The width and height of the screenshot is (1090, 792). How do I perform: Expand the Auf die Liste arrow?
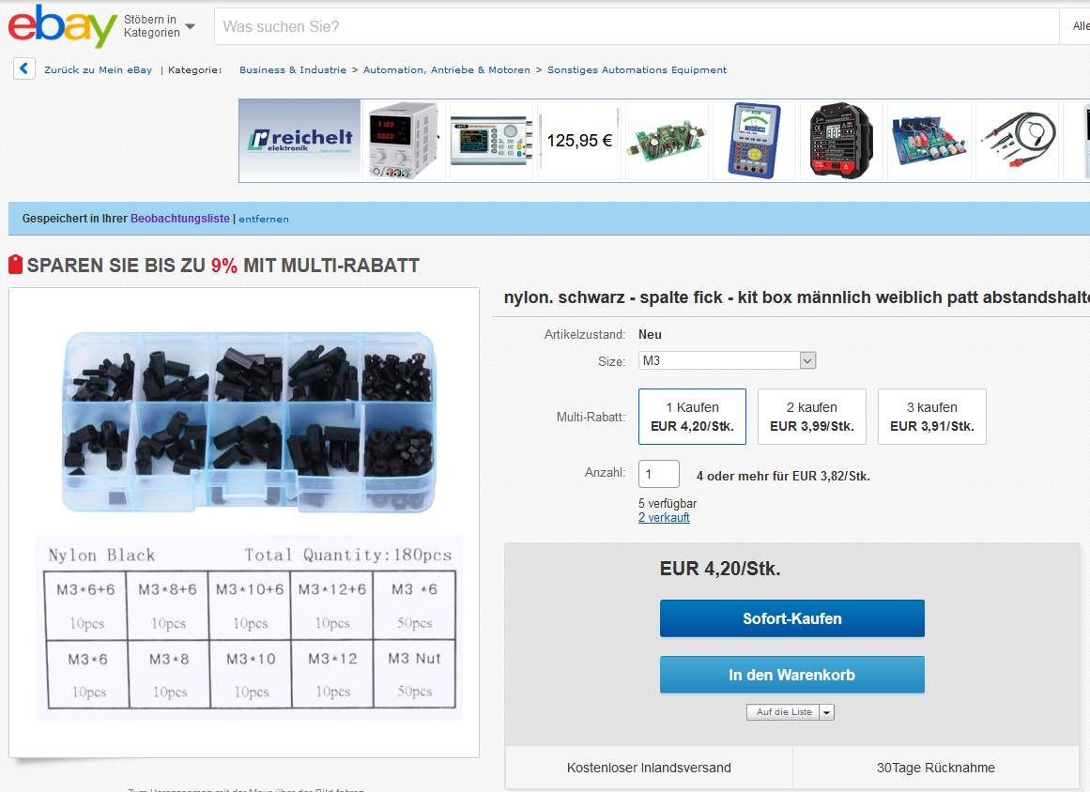(826, 712)
